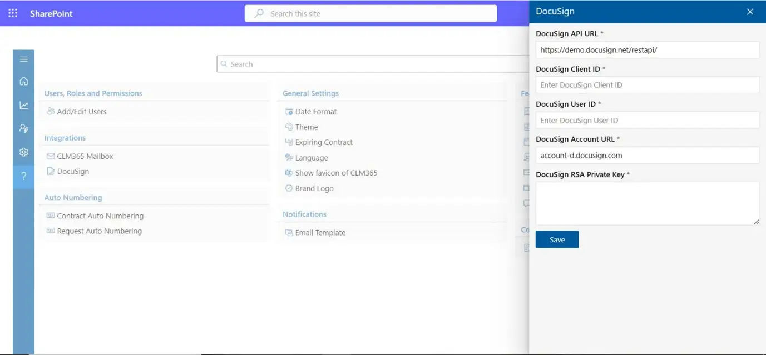Open the SharePoint app launcher waffle

coord(13,13)
